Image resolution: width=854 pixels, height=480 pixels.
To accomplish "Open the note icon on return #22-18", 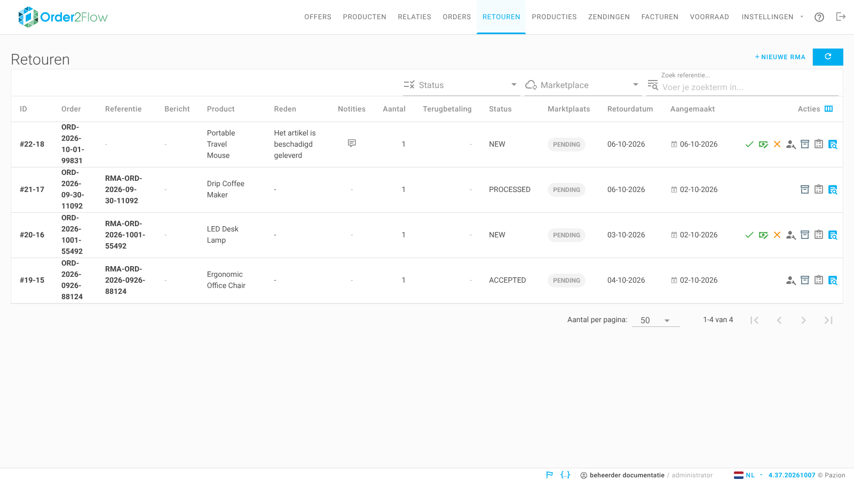I will (x=352, y=143).
